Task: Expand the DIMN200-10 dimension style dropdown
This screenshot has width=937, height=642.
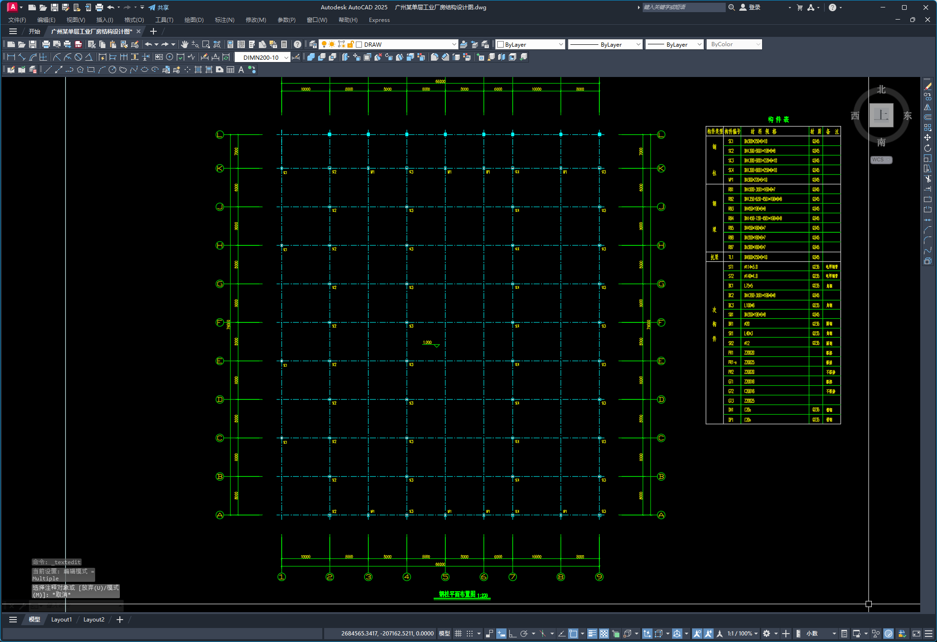Action: point(286,57)
